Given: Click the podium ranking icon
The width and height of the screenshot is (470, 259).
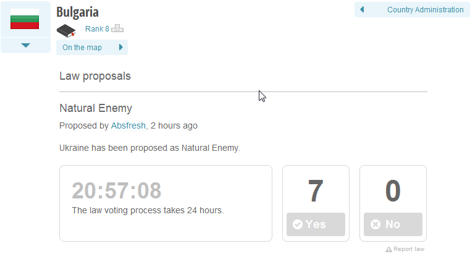Looking at the screenshot, I should coord(117,28).
